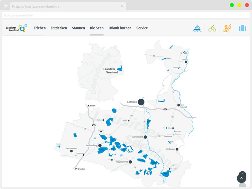Close the lausitzerseenland.de browser tab

122,6
